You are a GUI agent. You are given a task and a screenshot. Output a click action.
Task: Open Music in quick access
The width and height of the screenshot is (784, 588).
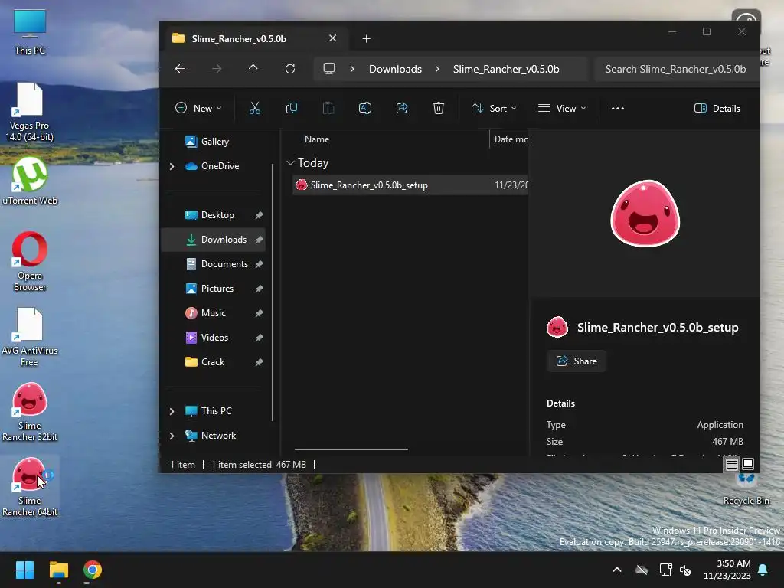(x=214, y=313)
